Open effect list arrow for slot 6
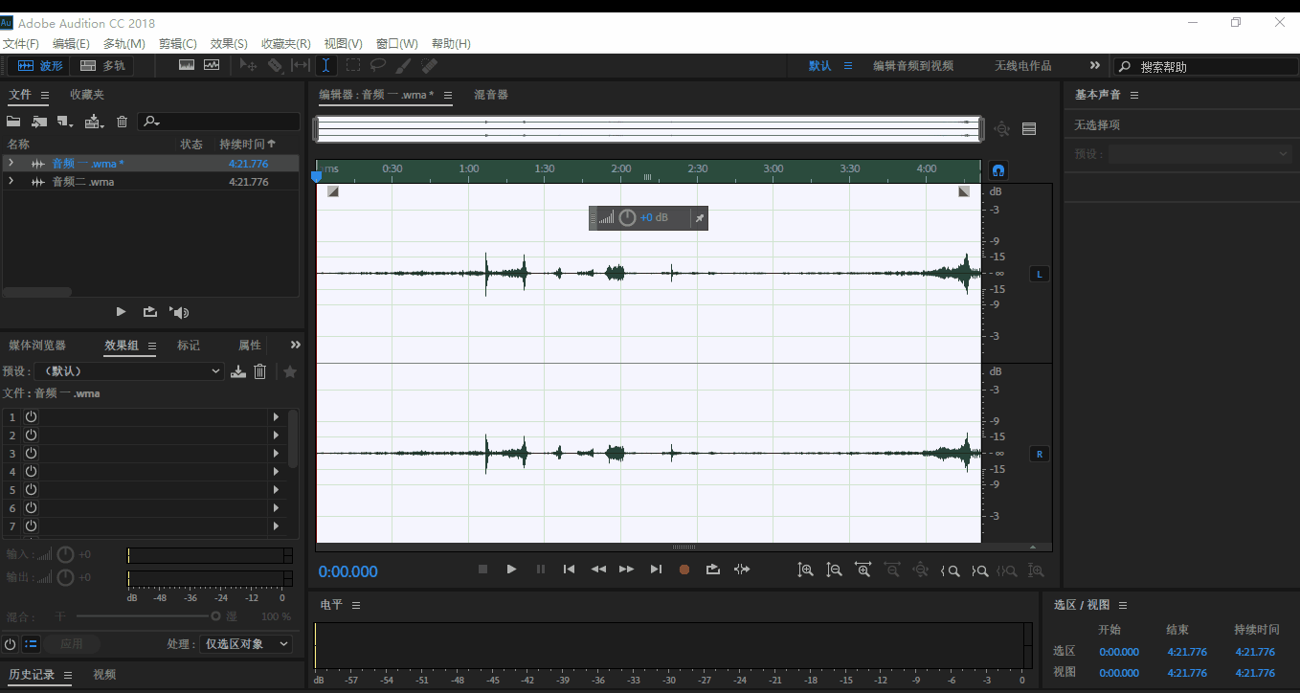 pyautogui.click(x=277, y=507)
